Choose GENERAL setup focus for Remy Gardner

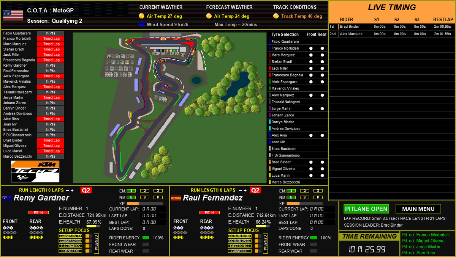click(96, 243)
